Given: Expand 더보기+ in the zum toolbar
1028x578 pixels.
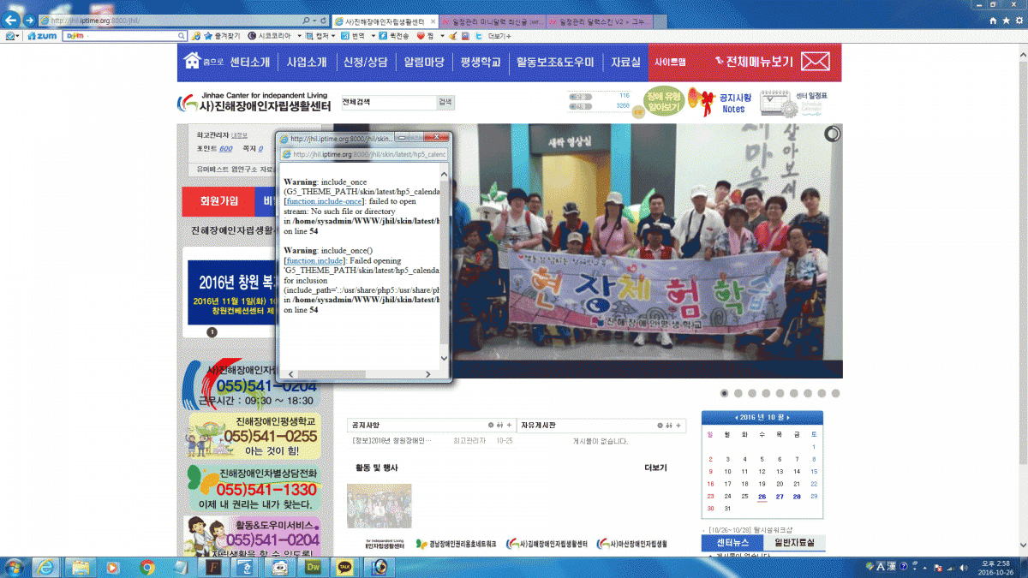Looking at the screenshot, I should click(499, 36).
